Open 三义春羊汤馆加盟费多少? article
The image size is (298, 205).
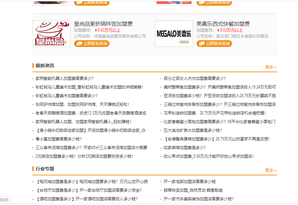[91, 148]
